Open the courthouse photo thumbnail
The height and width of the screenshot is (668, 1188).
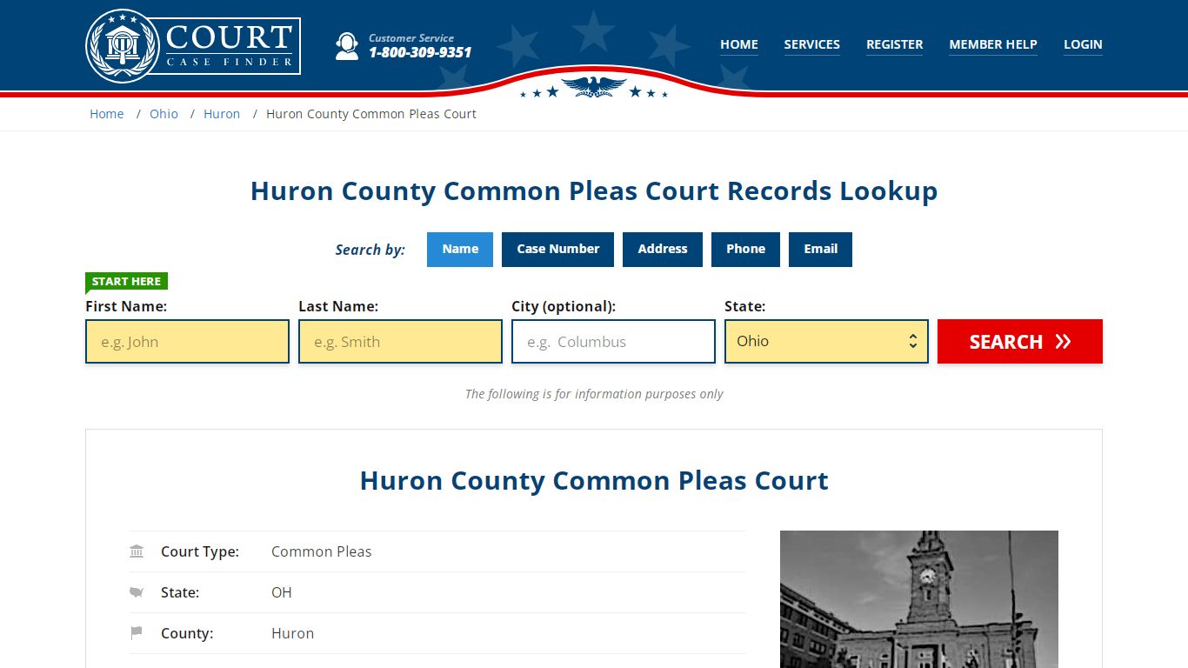click(x=919, y=599)
